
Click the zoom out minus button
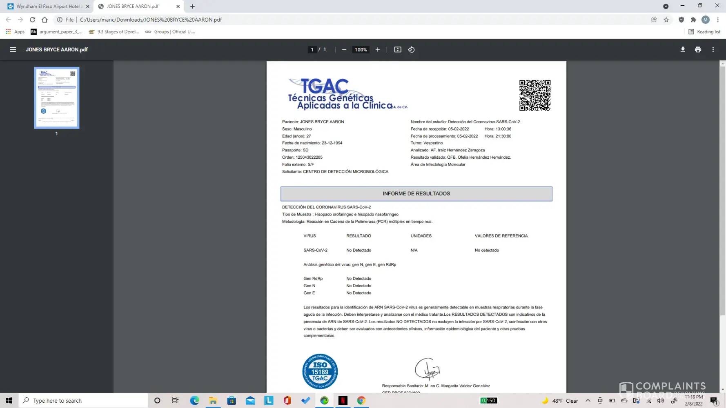pyautogui.click(x=344, y=49)
